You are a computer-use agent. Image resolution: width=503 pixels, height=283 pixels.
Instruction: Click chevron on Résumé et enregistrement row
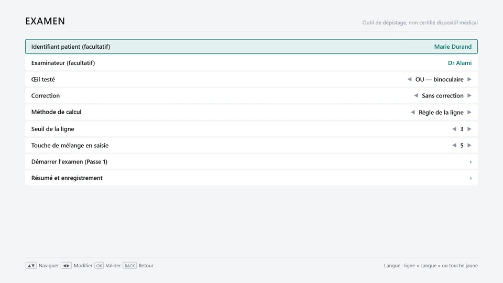471,178
